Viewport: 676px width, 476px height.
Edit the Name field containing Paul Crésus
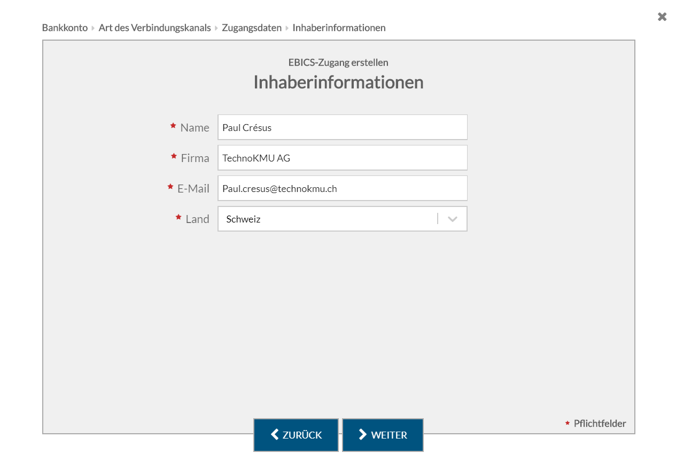(x=343, y=127)
